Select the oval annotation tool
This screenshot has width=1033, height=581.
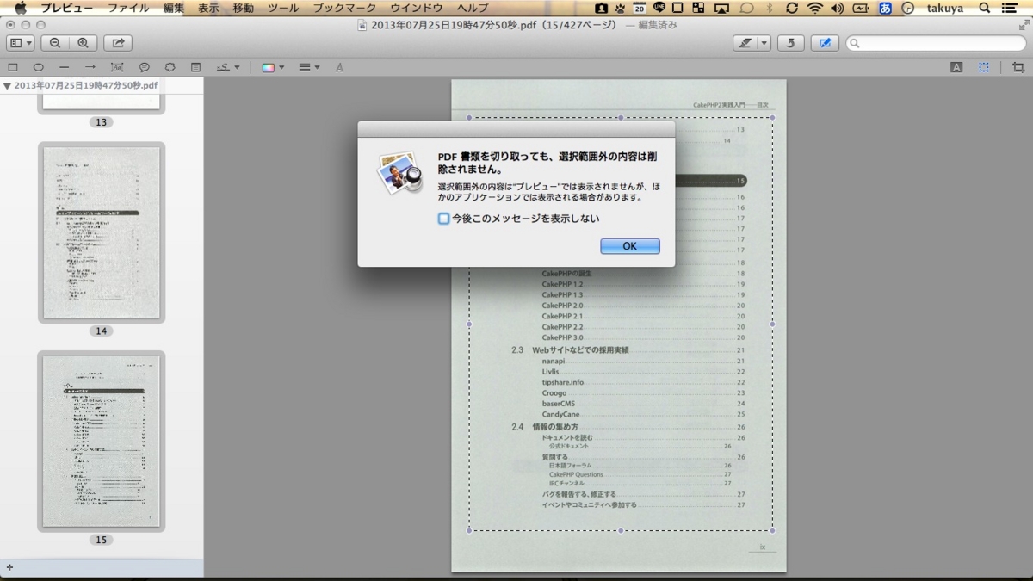coord(39,67)
